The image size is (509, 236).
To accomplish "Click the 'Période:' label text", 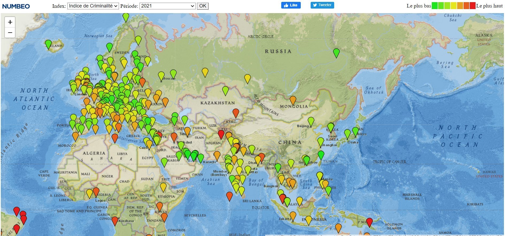I will point(129,6).
